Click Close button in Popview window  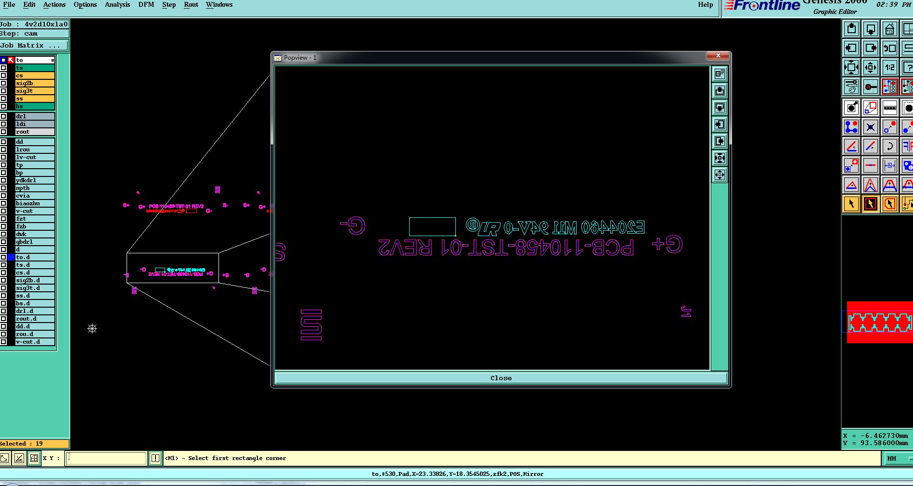pyautogui.click(x=501, y=378)
